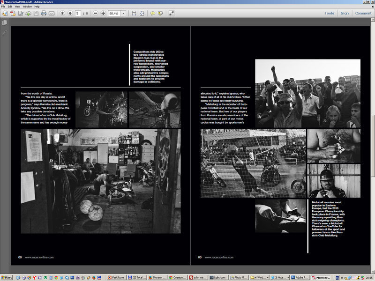Image resolution: width=375 pixels, height=281 pixels.
Task: Open the zoom level dropdown
Action: 123,13
